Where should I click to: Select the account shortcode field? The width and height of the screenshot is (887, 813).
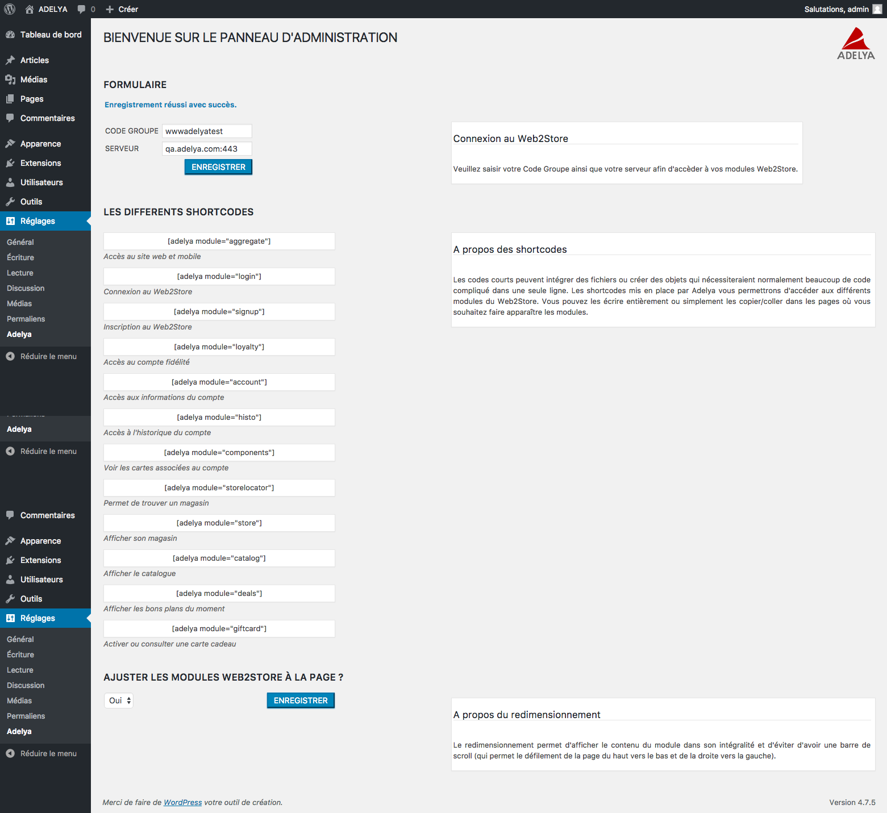click(219, 382)
